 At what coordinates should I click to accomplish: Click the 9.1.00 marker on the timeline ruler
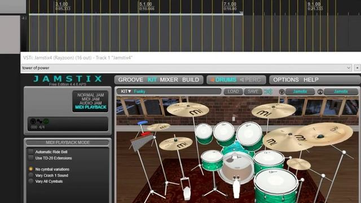pyautogui.click(x=314, y=4)
